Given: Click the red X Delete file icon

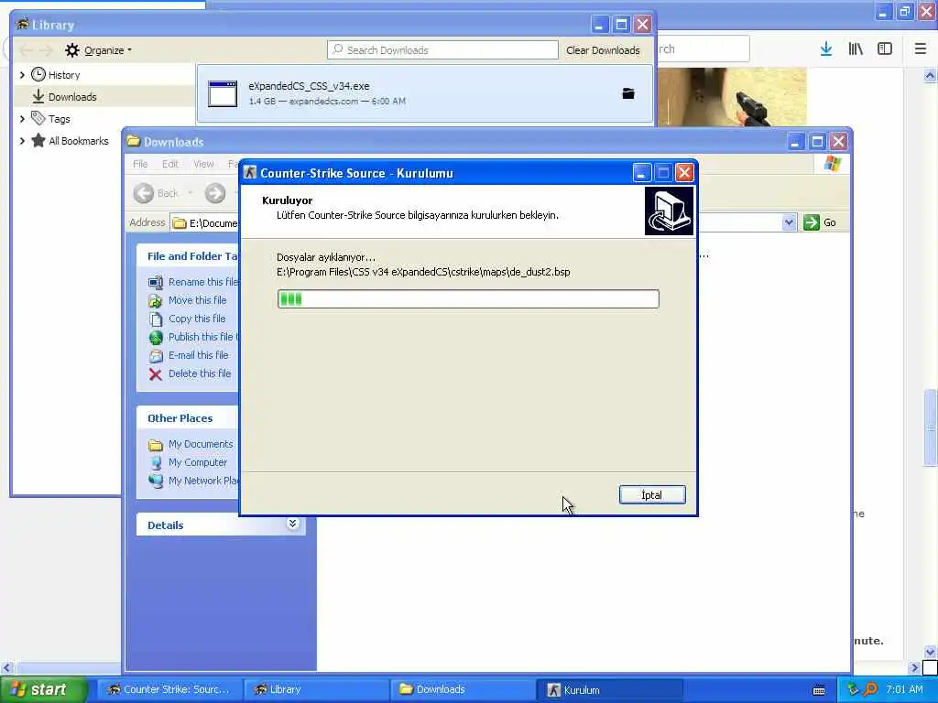Looking at the screenshot, I should tap(156, 374).
